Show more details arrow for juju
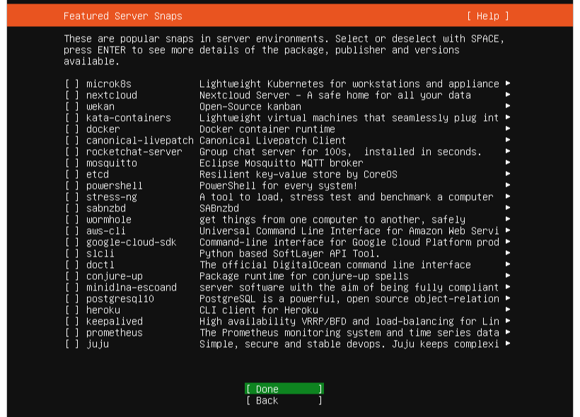The width and height of the screenshot is (580, 417). 508,344
